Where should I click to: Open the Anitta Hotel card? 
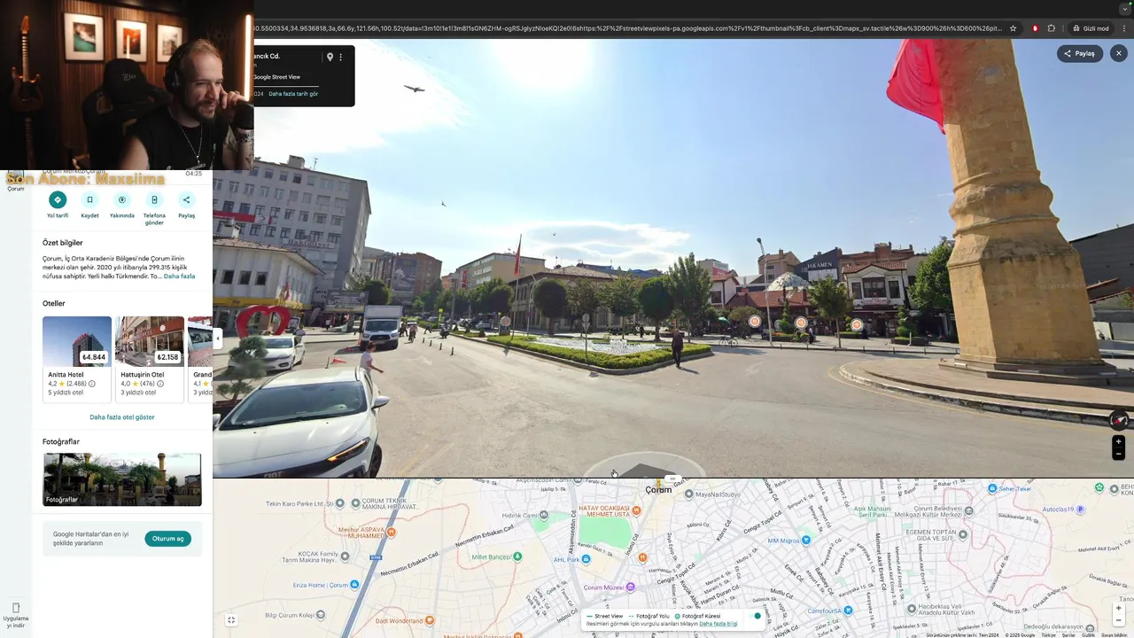[77, 359]
